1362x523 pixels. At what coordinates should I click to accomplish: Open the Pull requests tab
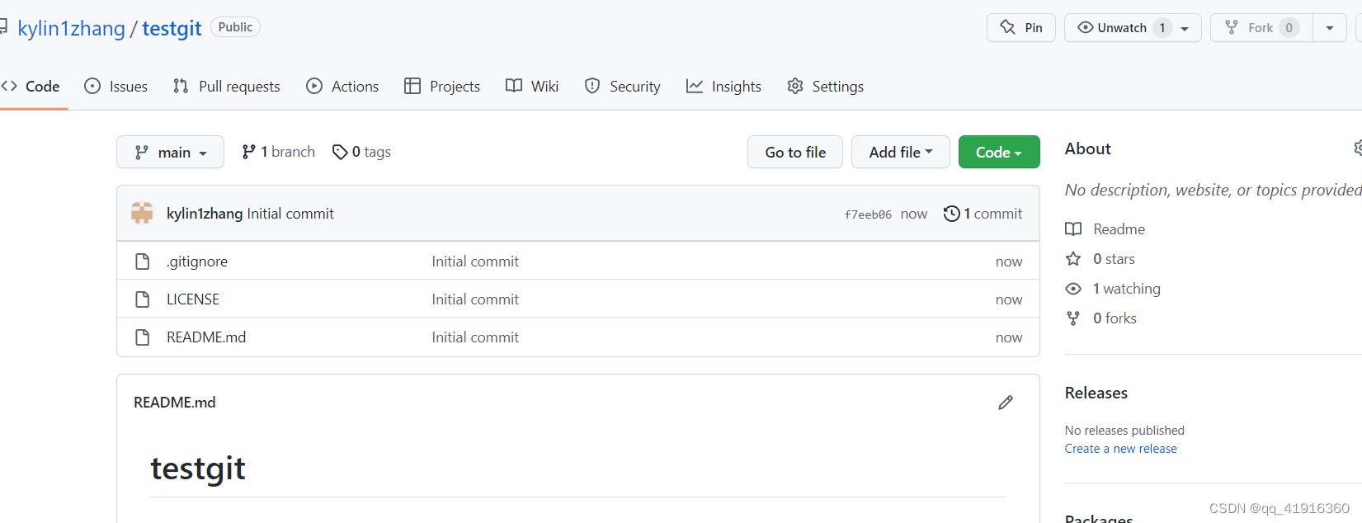click(x=226, y=86)
